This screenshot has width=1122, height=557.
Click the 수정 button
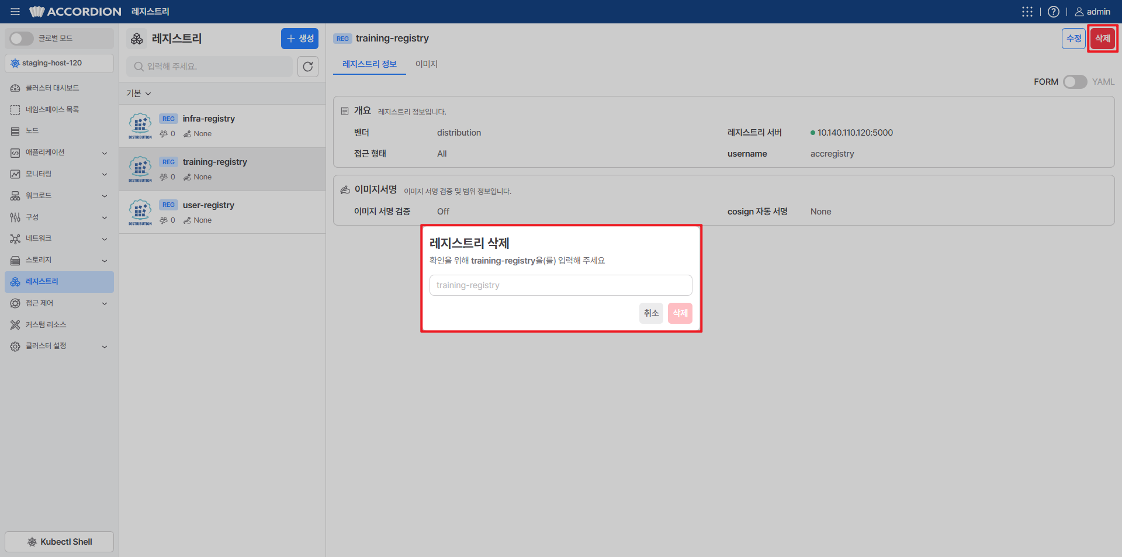[x=1073, y=39]
